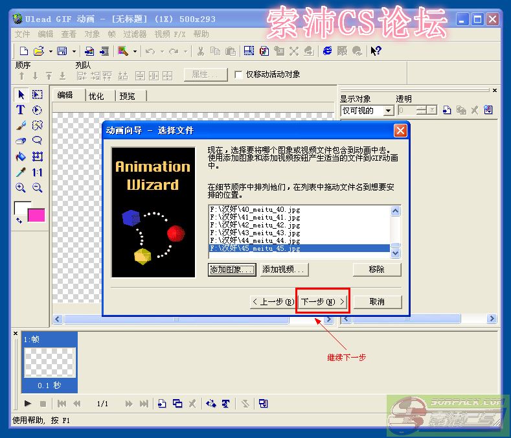Click the New document icon in toolbar
The height and width of the screenshot is (438, 511).
(x=24, y=51)
